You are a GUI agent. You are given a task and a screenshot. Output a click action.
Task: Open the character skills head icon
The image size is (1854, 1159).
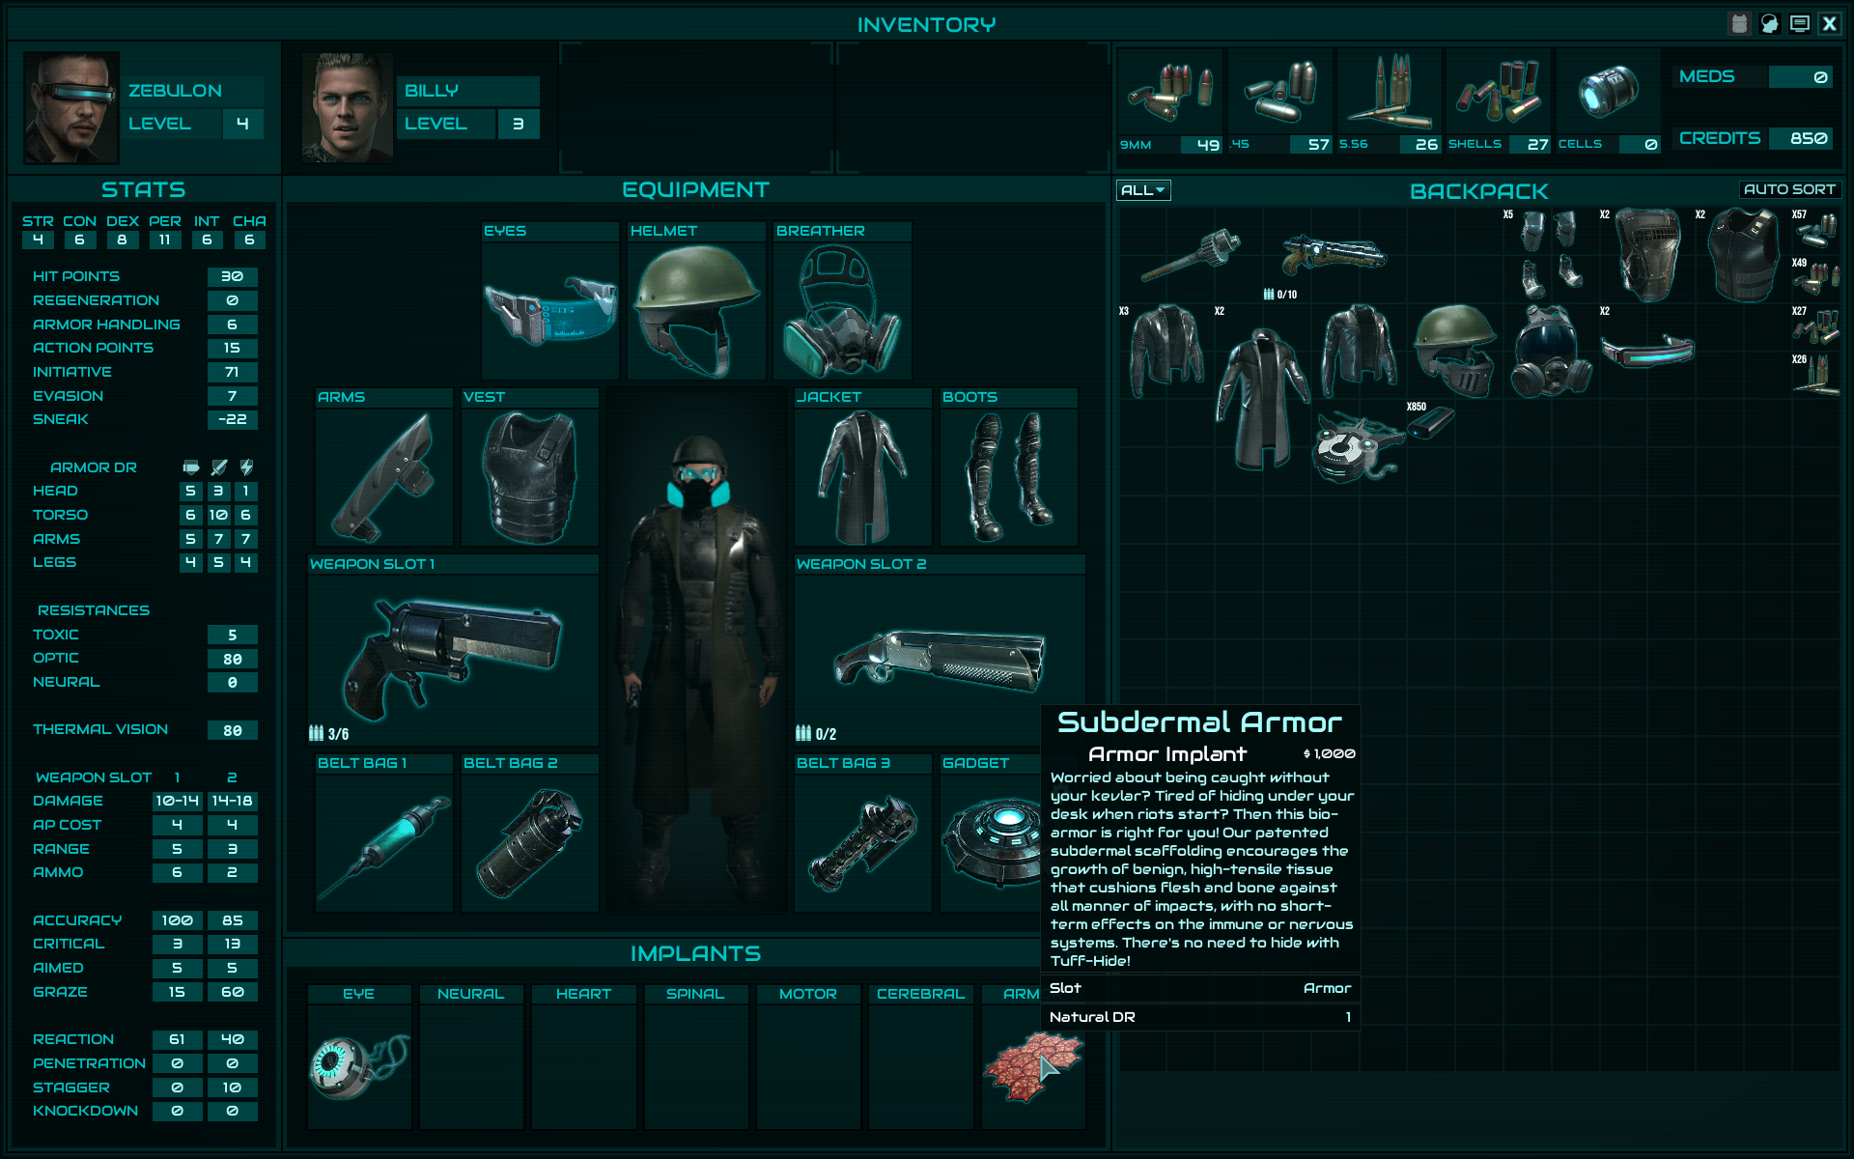pyautogui.click(x=1769, y=24)
